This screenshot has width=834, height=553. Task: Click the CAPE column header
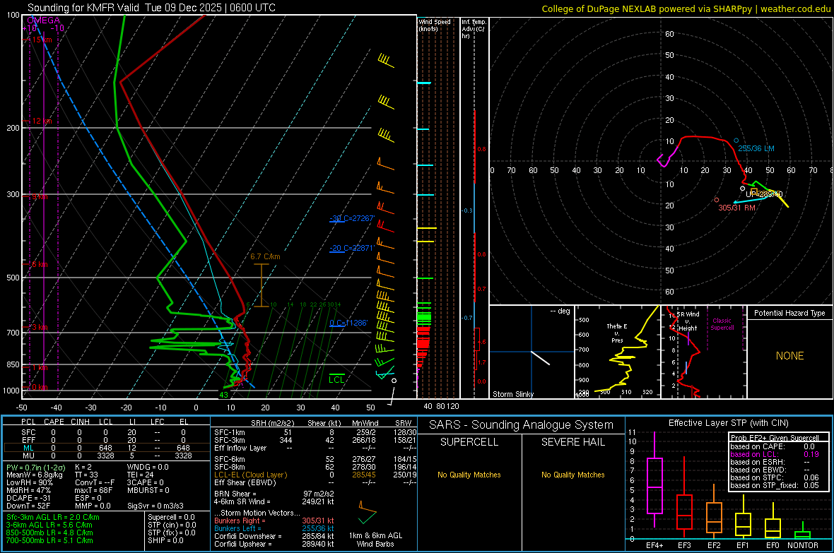click(x=54, y=422)
